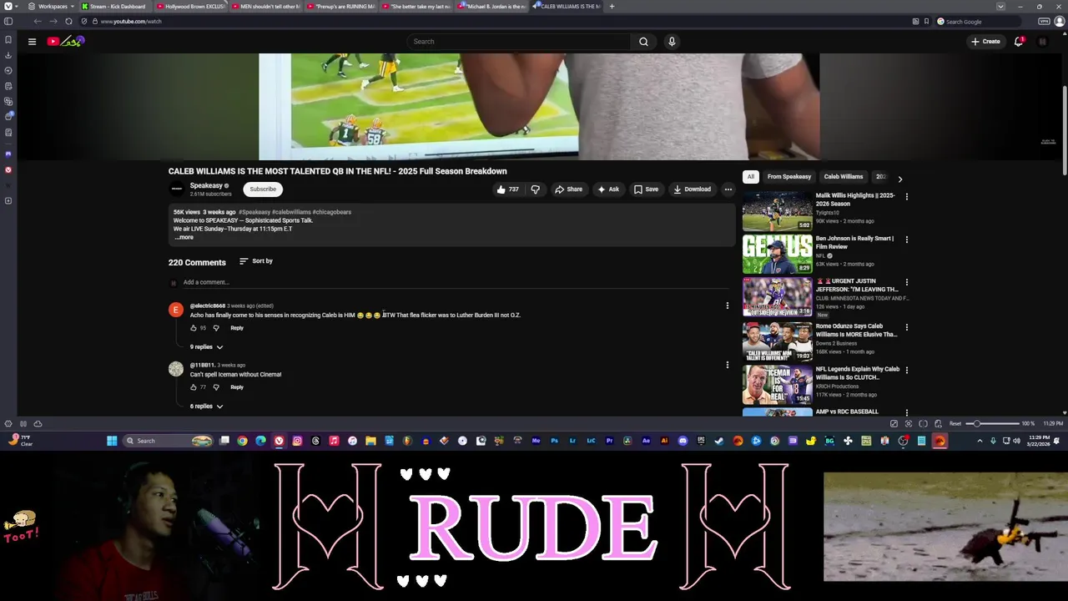Viewport: 1068px width, 601px height.
Task: Bookmark this page in address bar
Action: click(926, 21)
